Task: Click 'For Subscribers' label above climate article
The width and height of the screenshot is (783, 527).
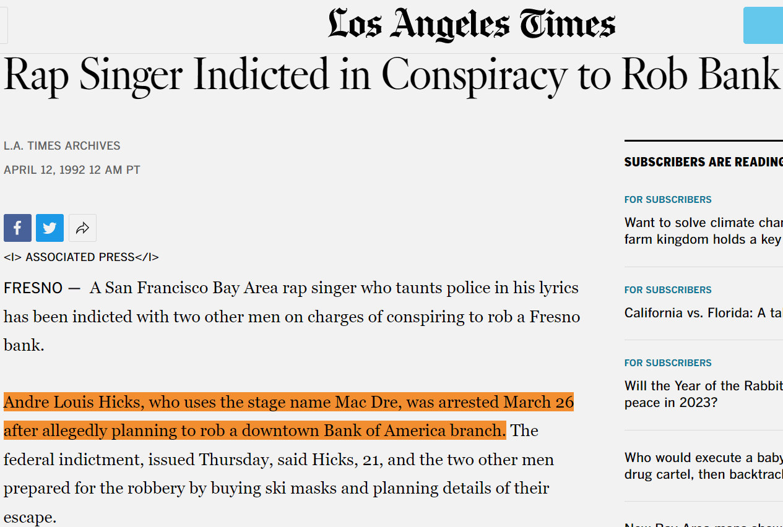Action: pyautogui.click(x=668, y=200)
